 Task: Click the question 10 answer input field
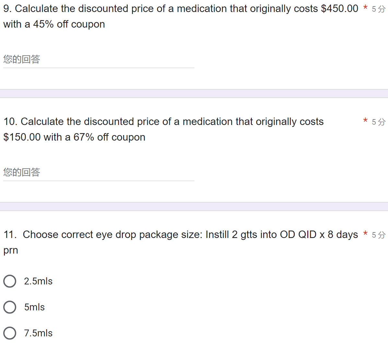click(x=99, y=172)
